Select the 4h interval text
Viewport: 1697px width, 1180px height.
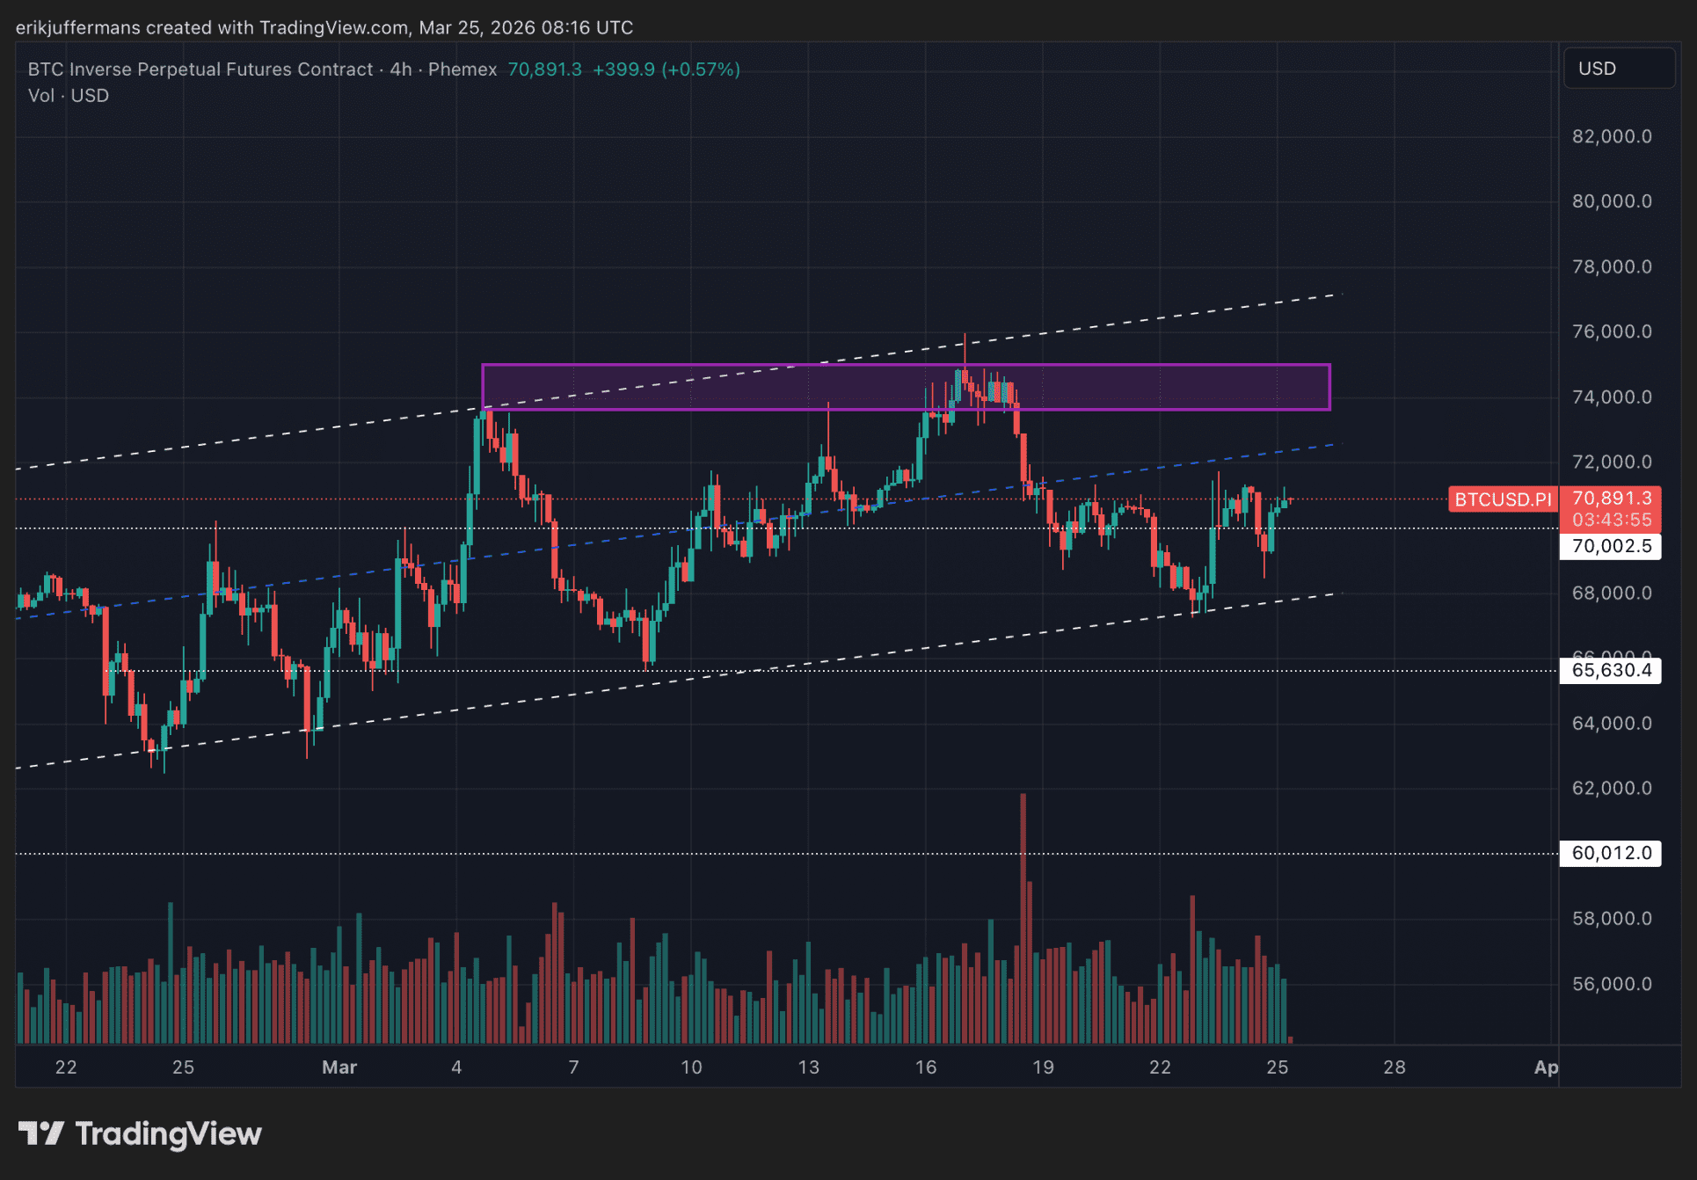point(401,69)
